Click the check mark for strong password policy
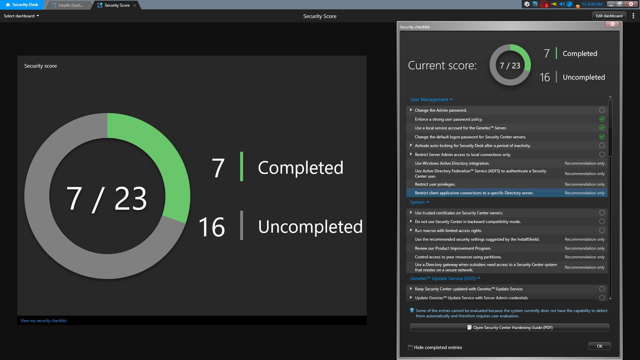640x360 pixels. click(x=602, y=119)
